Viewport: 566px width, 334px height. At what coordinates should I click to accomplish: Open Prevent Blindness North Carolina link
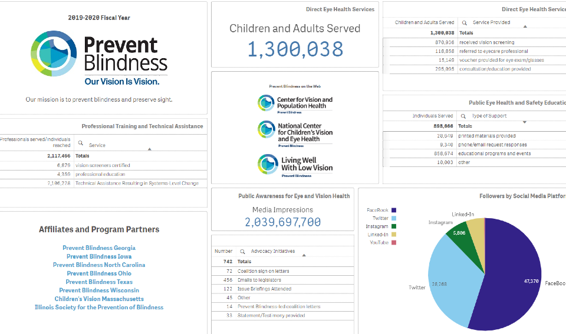99,265
